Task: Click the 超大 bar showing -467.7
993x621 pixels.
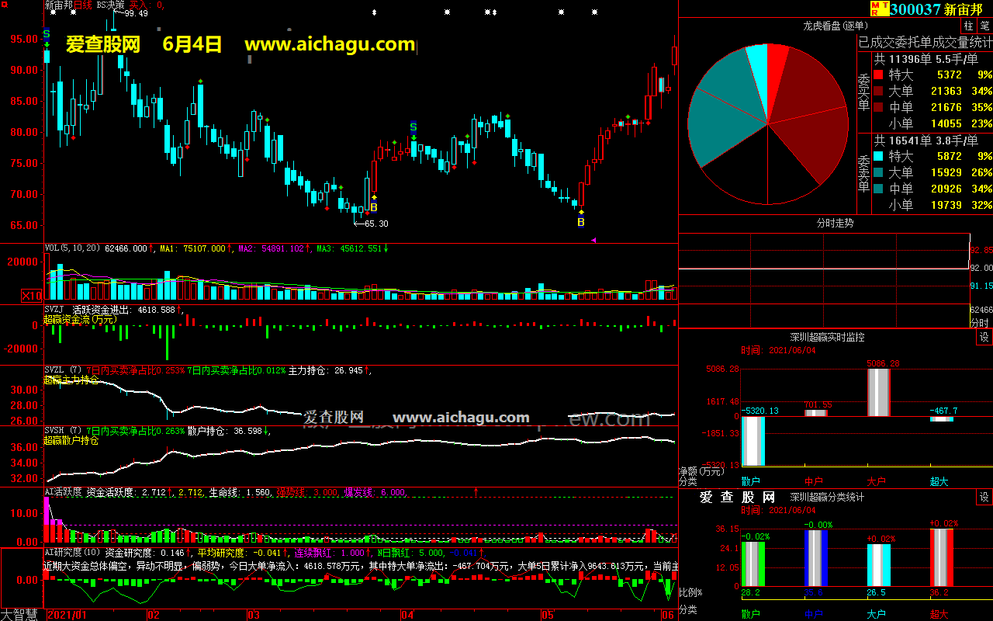Action: coord(942,419)
